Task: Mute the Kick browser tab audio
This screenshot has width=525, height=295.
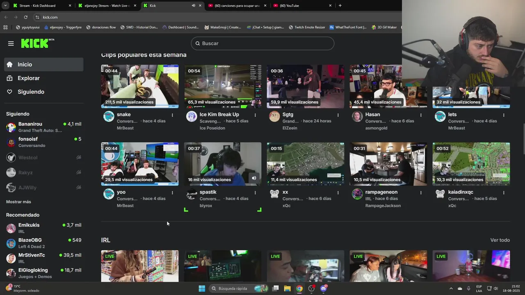Action: pos(193,6)
